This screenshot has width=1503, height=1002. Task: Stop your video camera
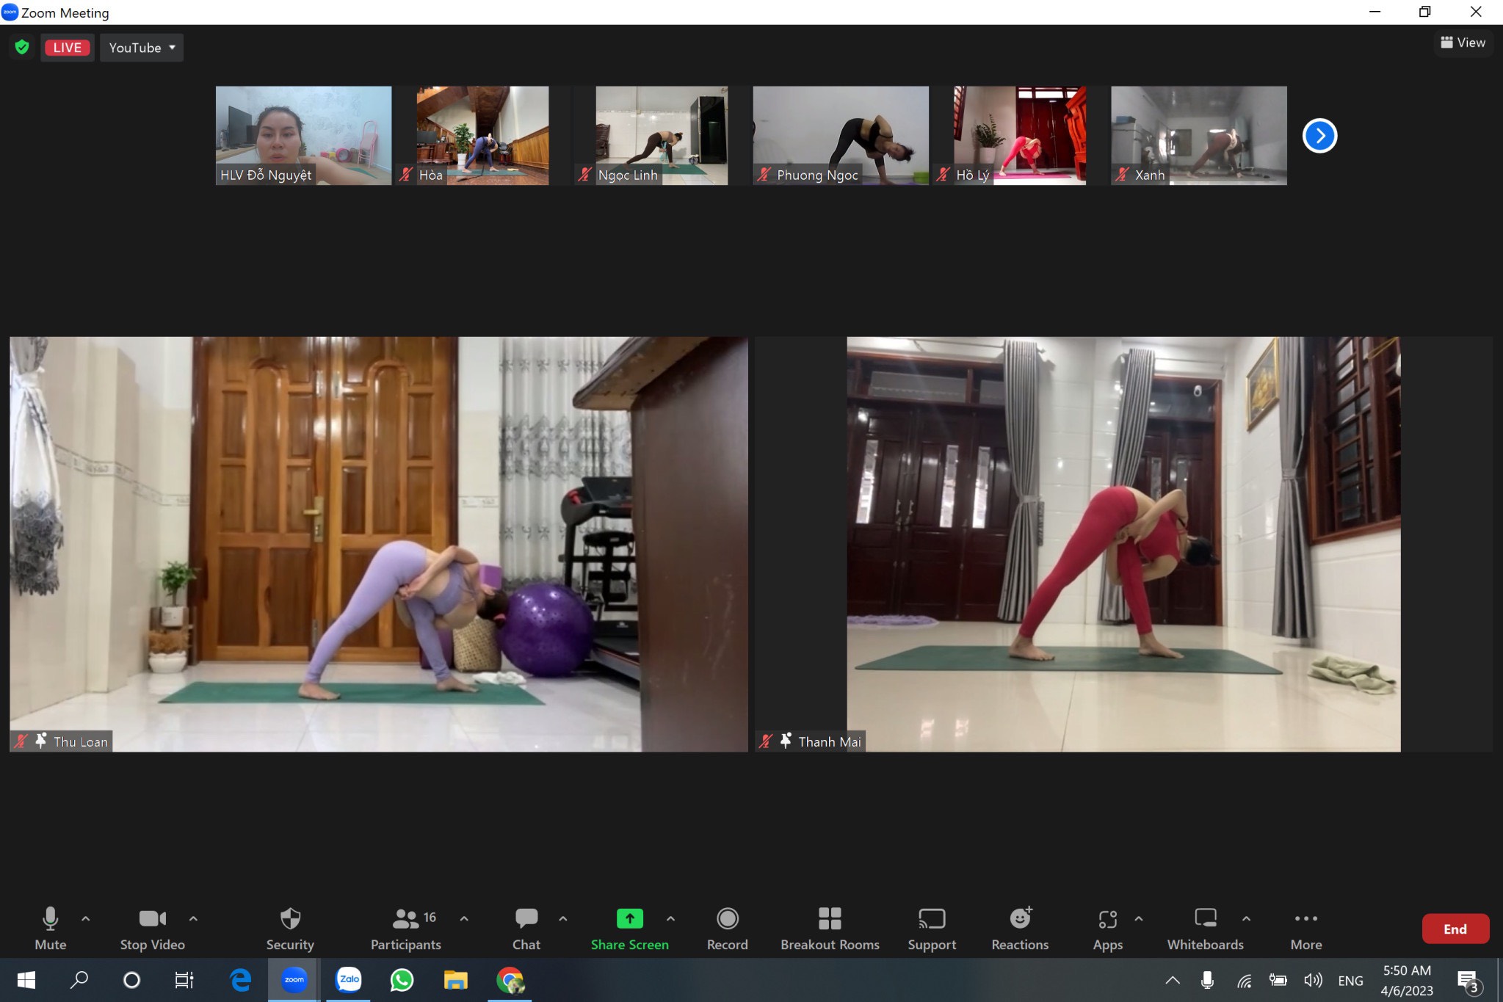152,928
